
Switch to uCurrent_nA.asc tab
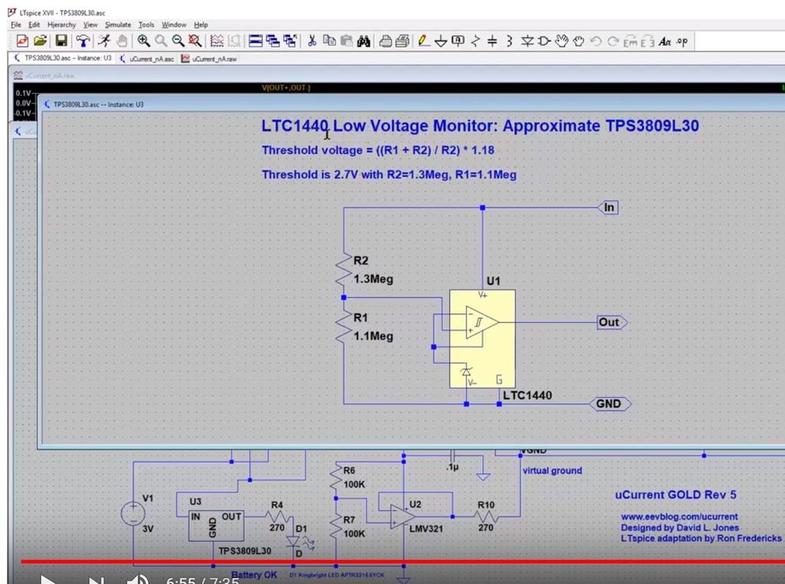146,58
